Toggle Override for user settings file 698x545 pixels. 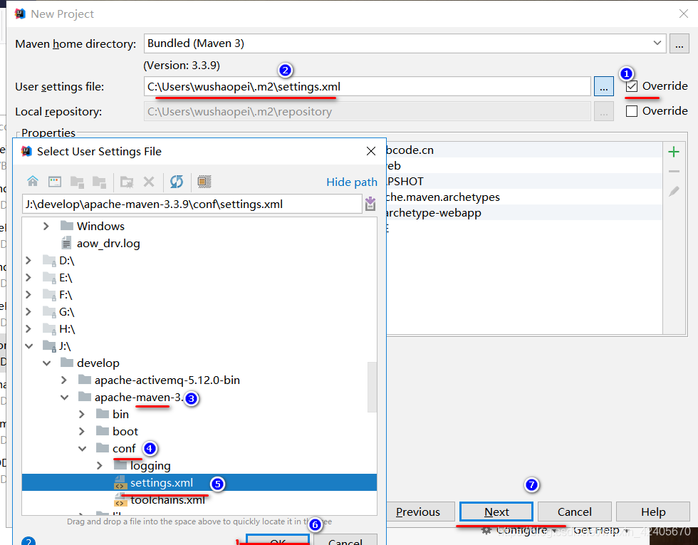coord(632,86)
